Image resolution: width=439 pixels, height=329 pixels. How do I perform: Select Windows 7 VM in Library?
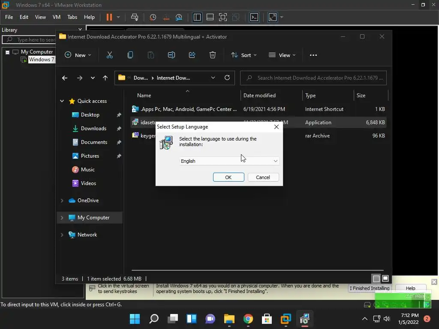pyautogui.click(x=42, y=59)
